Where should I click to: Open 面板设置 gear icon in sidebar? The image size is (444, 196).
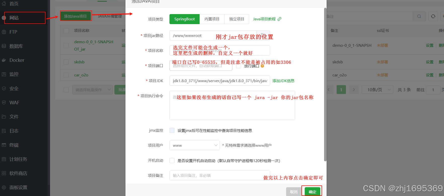(x=4, y=187)
